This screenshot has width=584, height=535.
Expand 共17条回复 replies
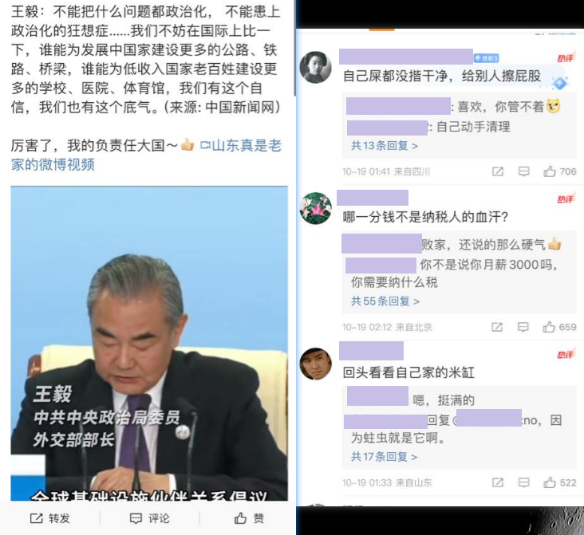click(384, 456)
